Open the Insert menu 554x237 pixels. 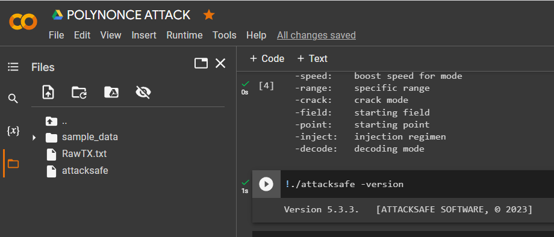tap(144, 35)
